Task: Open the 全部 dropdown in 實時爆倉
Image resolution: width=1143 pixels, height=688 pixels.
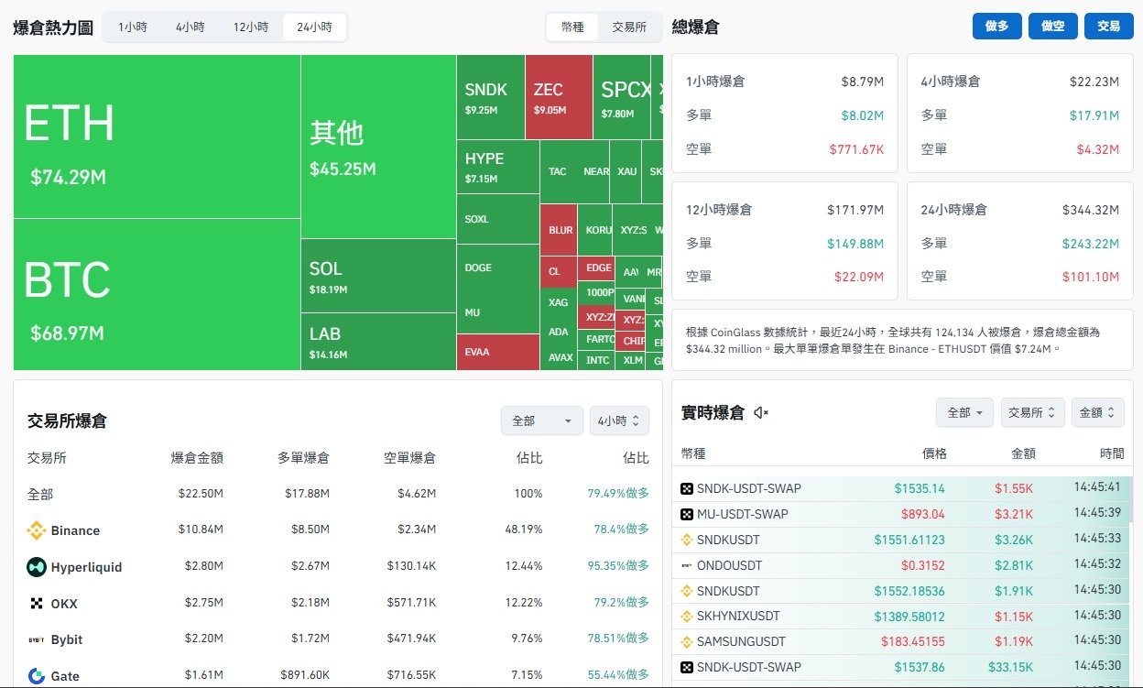Action: pos(965,412)
